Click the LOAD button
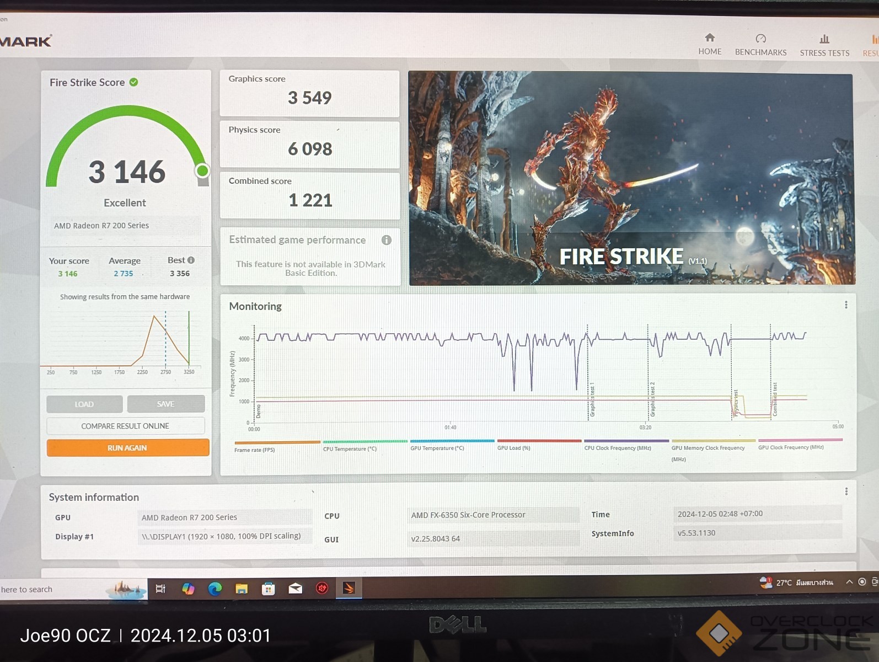The image size is (879, 662). (x=84, y=404)
